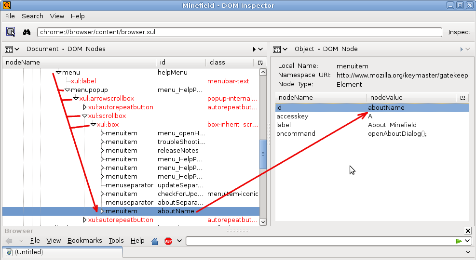
Task: Expand the releaseNotes menuitem node
Action: click(x=102, y=151)
